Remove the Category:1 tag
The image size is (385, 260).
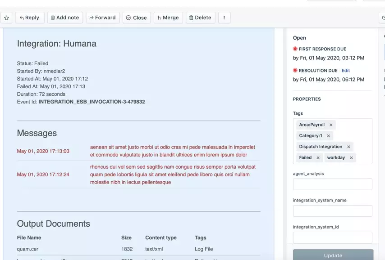(329, 136)
